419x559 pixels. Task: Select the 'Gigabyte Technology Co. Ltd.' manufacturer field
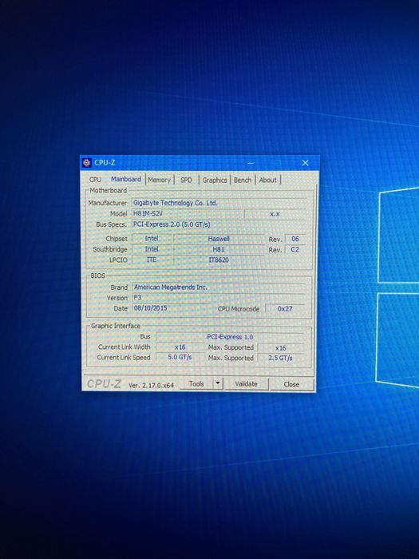[219, 203]
